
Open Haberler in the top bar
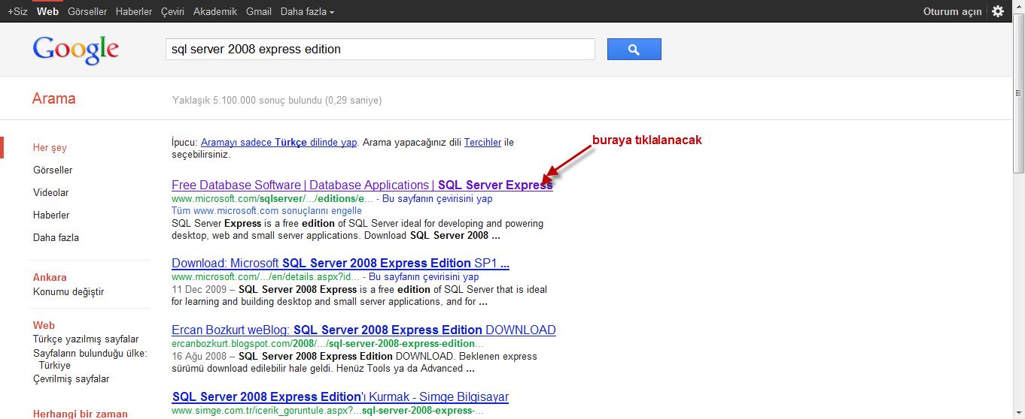tap(134, 11)
